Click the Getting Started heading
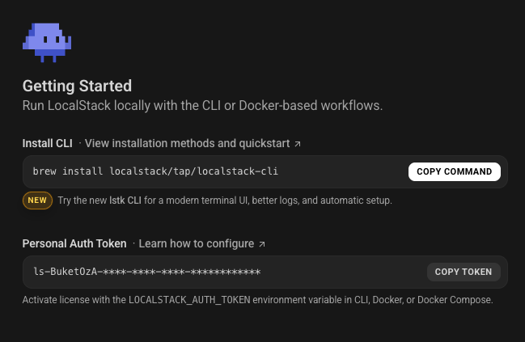Image resolution: width=525 pixels, height=342 pixels. tap(77, 87)
